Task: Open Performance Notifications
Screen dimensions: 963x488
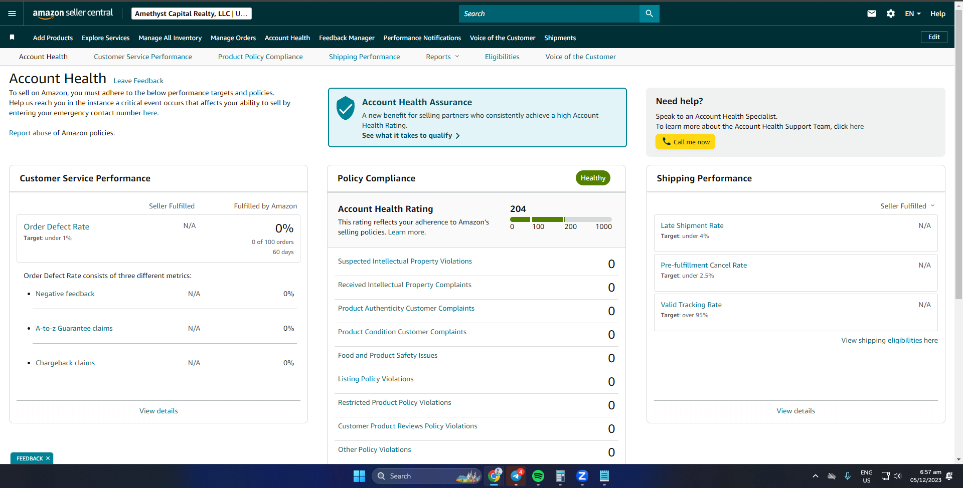Action: [422, 38]
